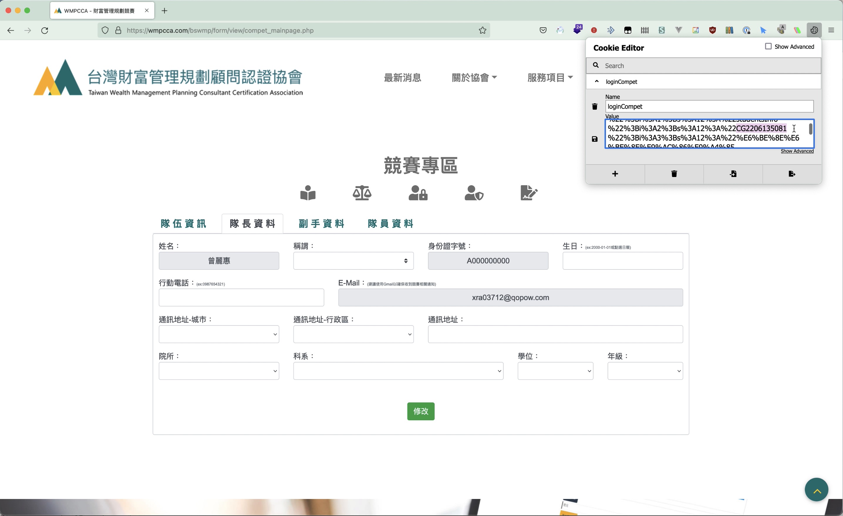Click the tracking protection shield icon
The image size is (843, 516).
coord(105,31)
